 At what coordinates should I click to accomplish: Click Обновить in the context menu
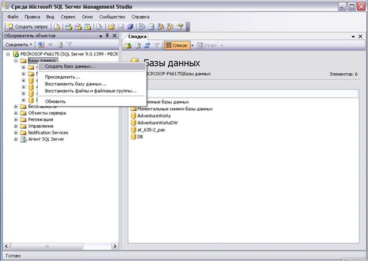point(56,101)
